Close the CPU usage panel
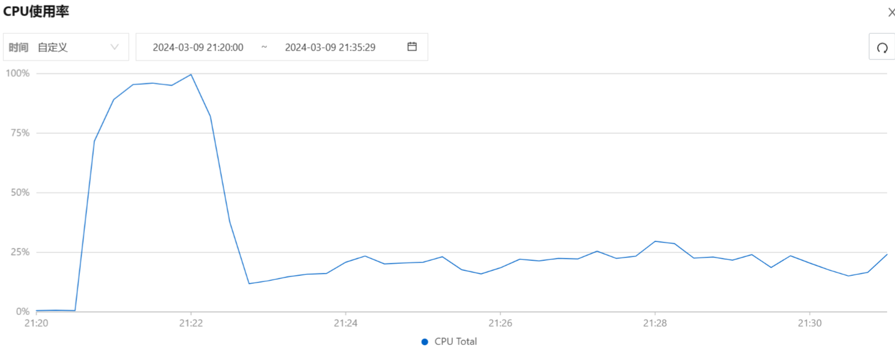895x347 pixels. click(x=891, y=12)
